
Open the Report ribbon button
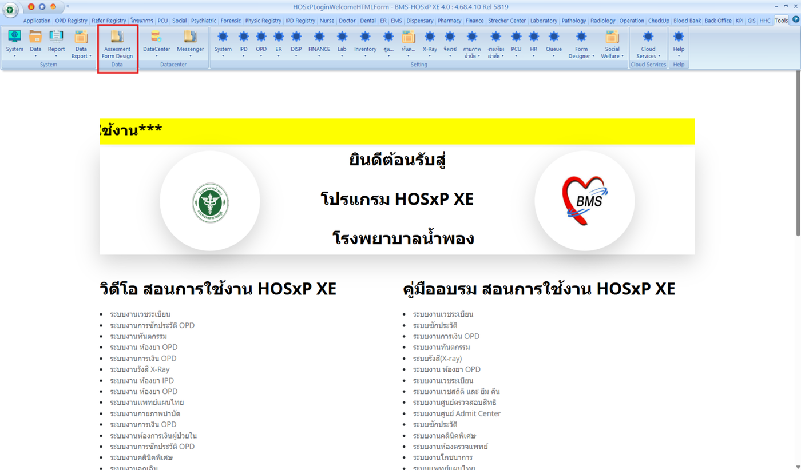pos(56,45)
